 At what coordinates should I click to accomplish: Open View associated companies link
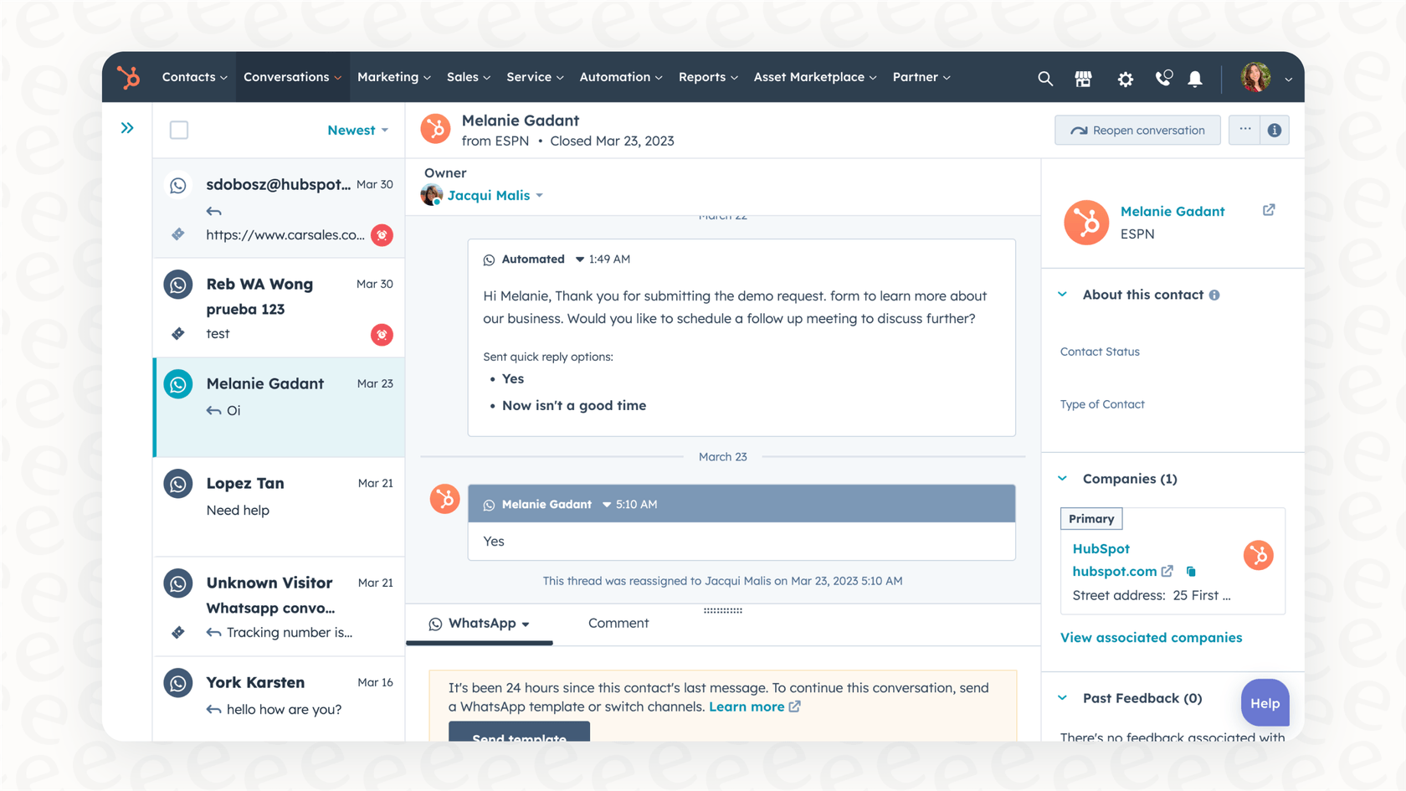tap(1151, 637)
